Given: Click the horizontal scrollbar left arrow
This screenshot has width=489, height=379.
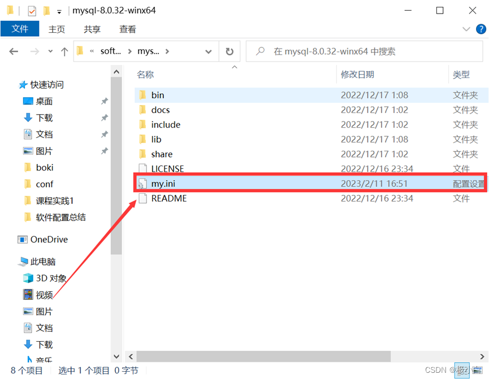Looking at the screenshot, I should pos(131,356).
